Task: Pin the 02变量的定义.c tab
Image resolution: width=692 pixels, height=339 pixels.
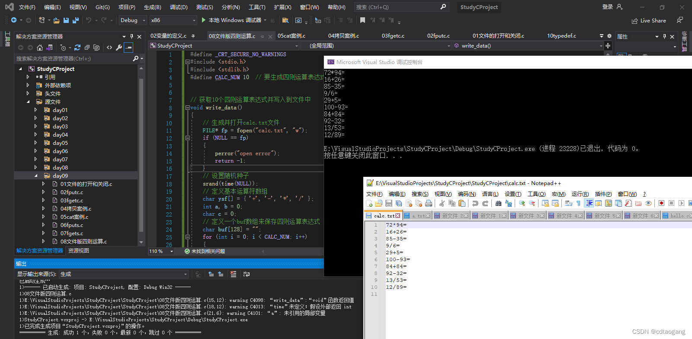Action: click(x=193, y=36)
